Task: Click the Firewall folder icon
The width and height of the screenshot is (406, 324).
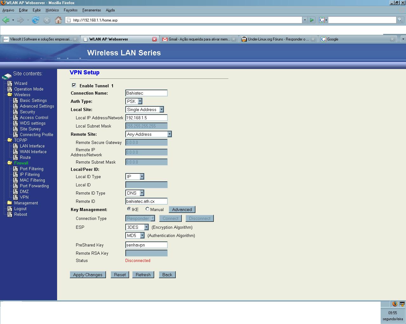Action: point(10,163)
